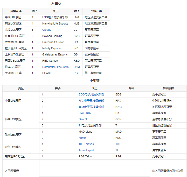Click the 闭幕季冠军 qualification cell
187x177 pixels.
pyautogui.click(x=96, y=48)
